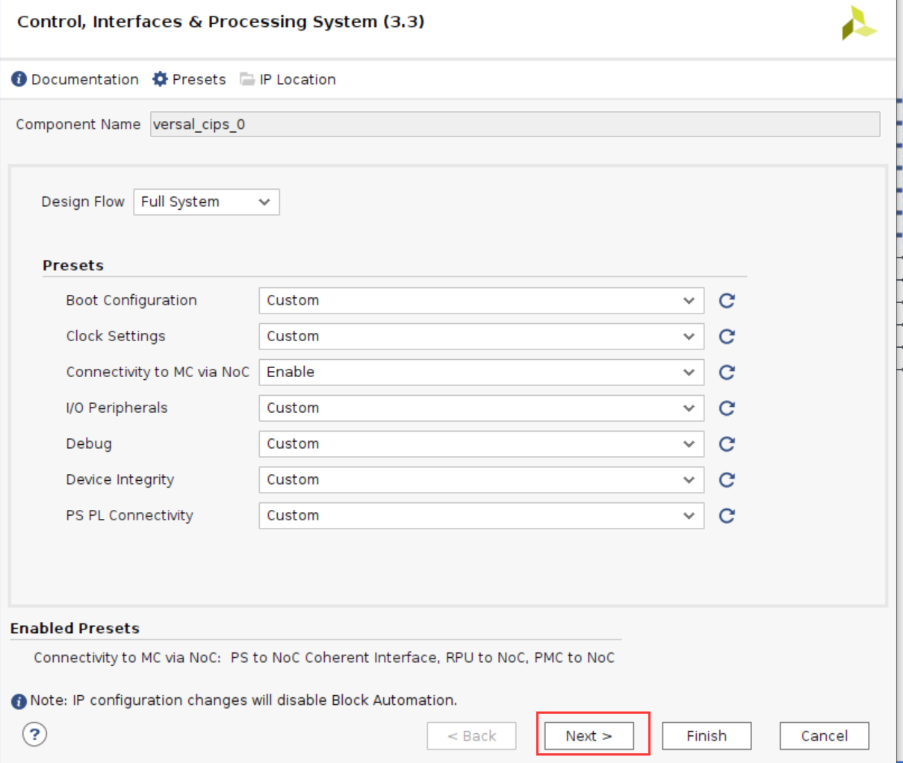Image resolution: width=903 pixels, height=763 pixels.
Task: Reset the I/O Peripherals preset
Action: click(727, 408)
